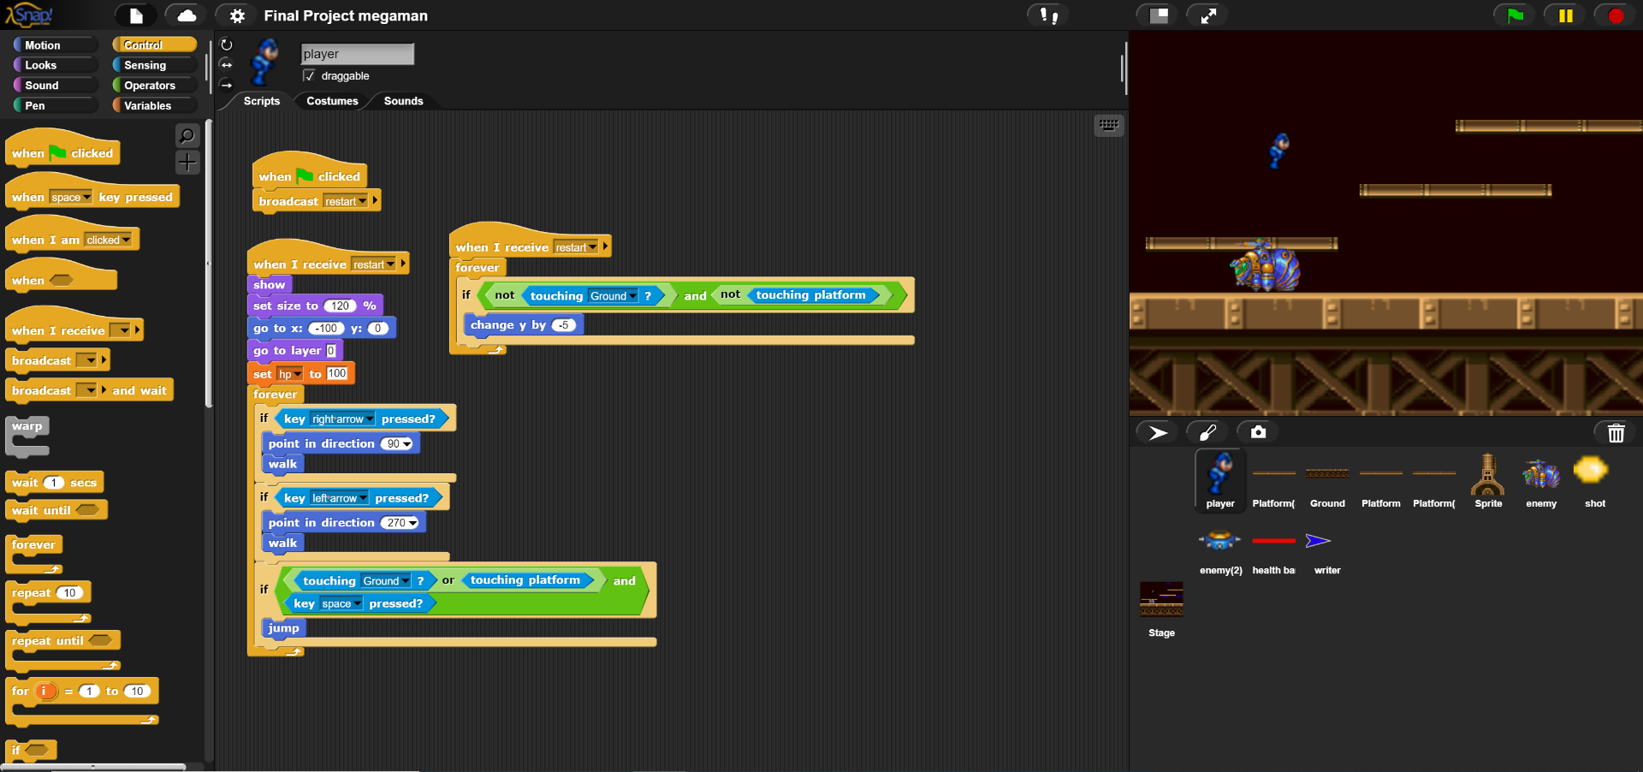The image size is (1643, 772).
Task: Open direction 270 dropdown arrow
Action: click(413, 523)
